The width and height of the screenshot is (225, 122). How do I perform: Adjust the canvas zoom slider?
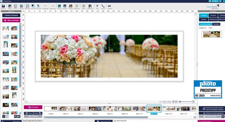point(179,101)
